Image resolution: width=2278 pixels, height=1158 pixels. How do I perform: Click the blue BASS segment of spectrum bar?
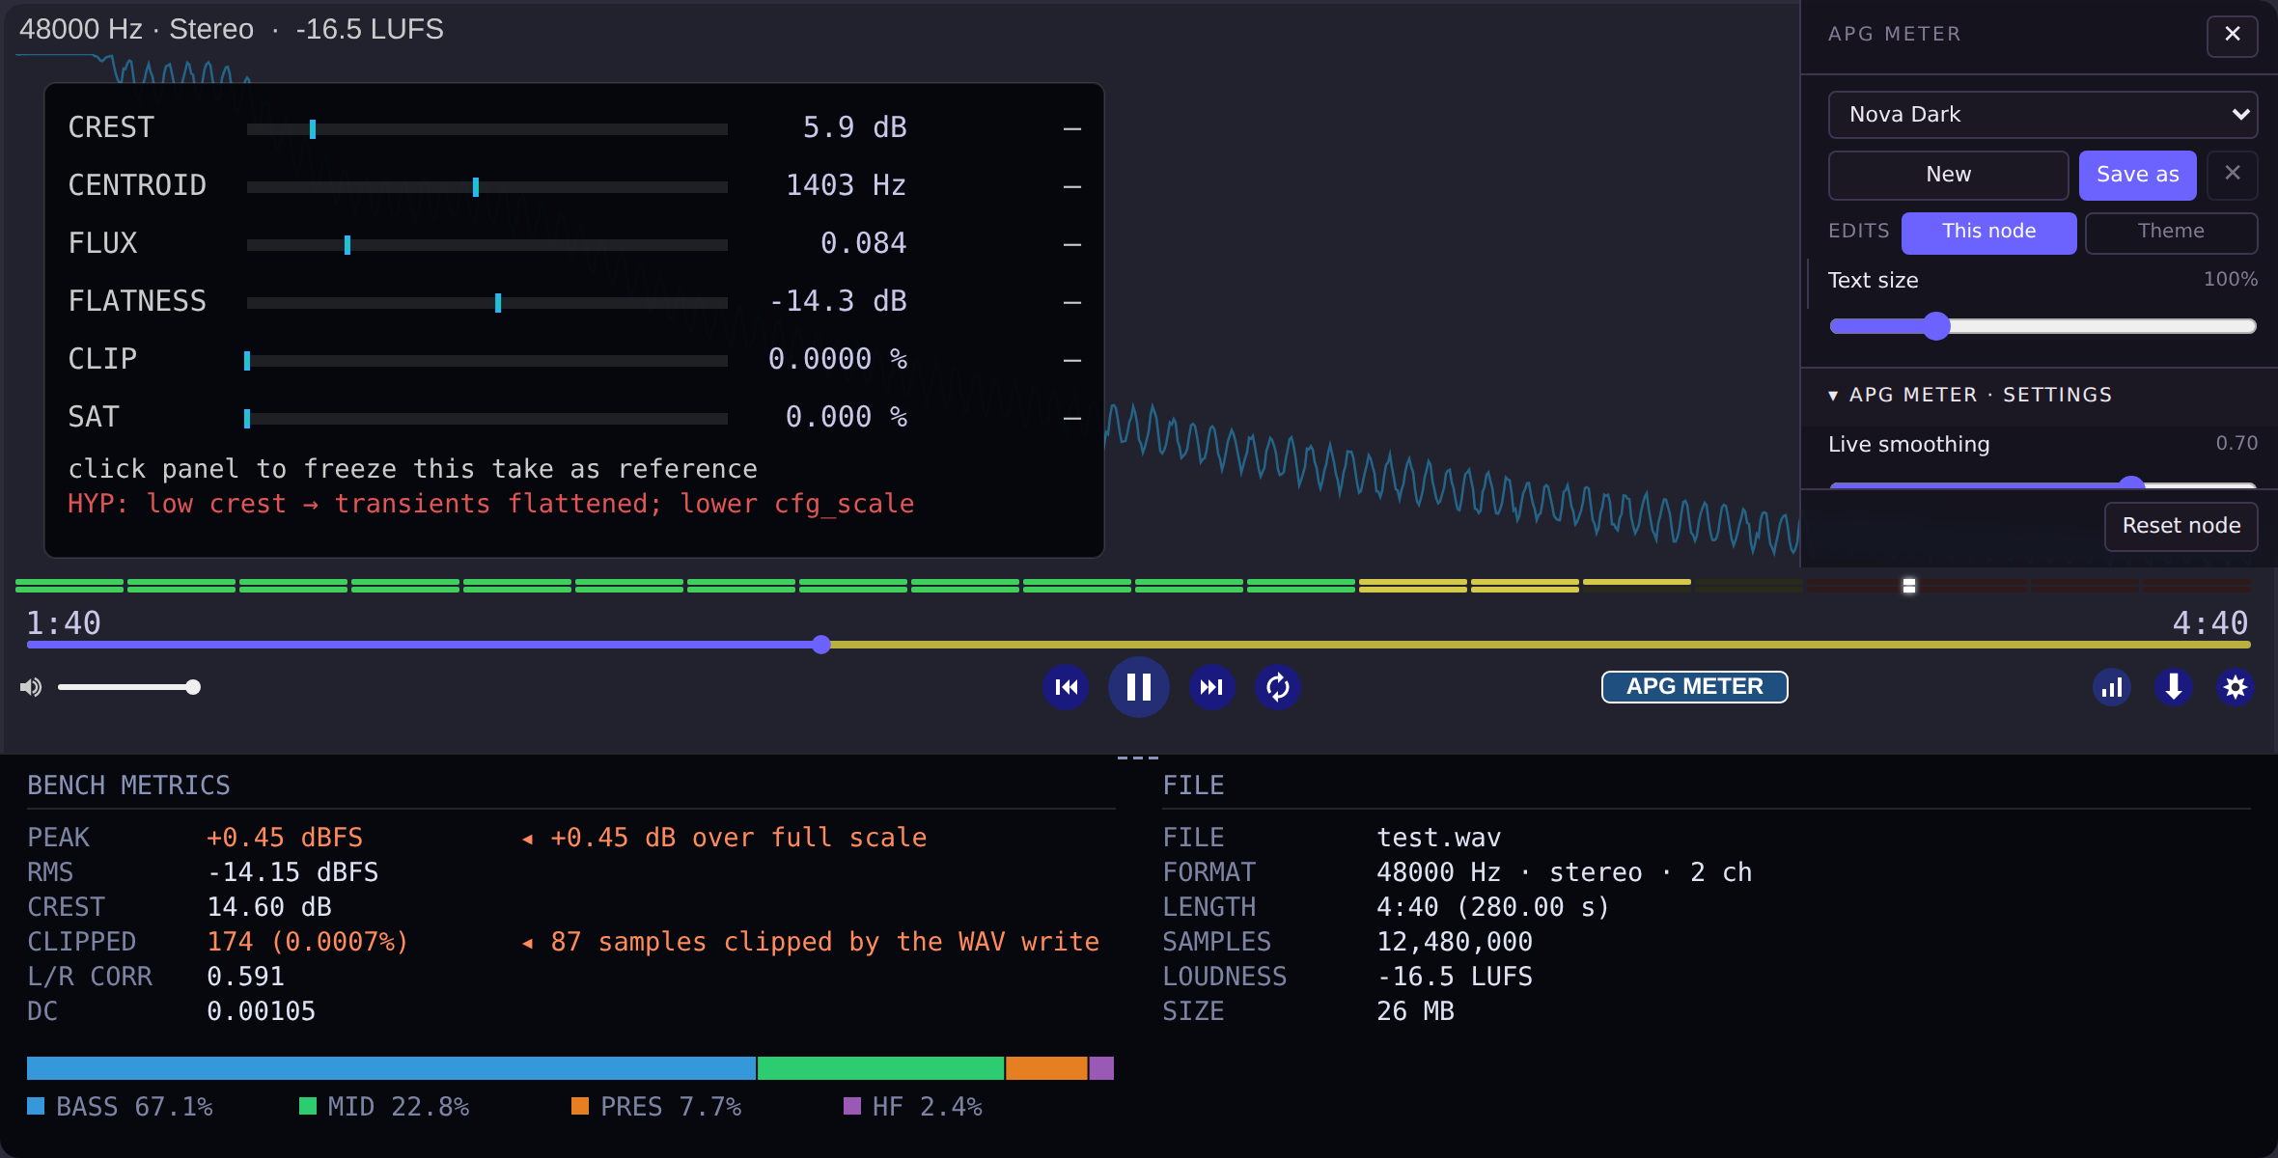click(x=391, y=1068)
